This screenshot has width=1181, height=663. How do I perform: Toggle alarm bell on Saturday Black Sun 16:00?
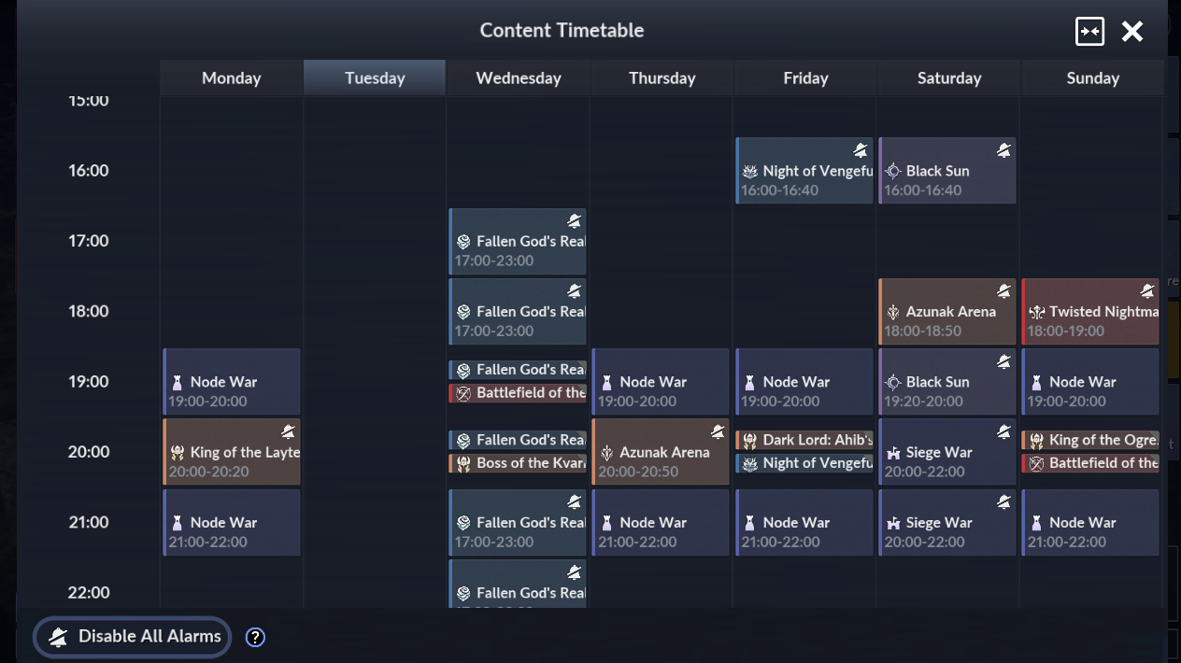pyautogui.click(x=1003, y=150)
